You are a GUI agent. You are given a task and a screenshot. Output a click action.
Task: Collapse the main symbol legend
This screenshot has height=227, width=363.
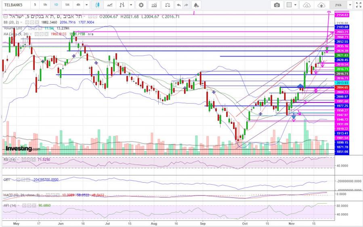4,17
